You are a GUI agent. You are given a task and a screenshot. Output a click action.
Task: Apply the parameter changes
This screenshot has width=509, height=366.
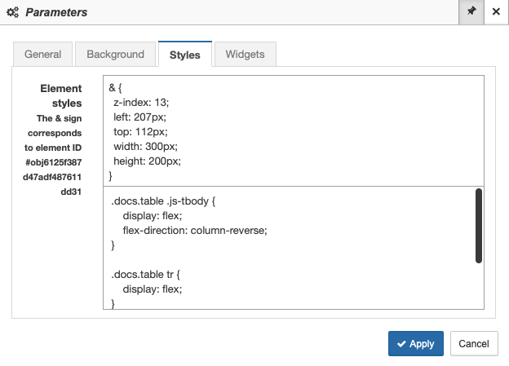click(x=416, y=344)
